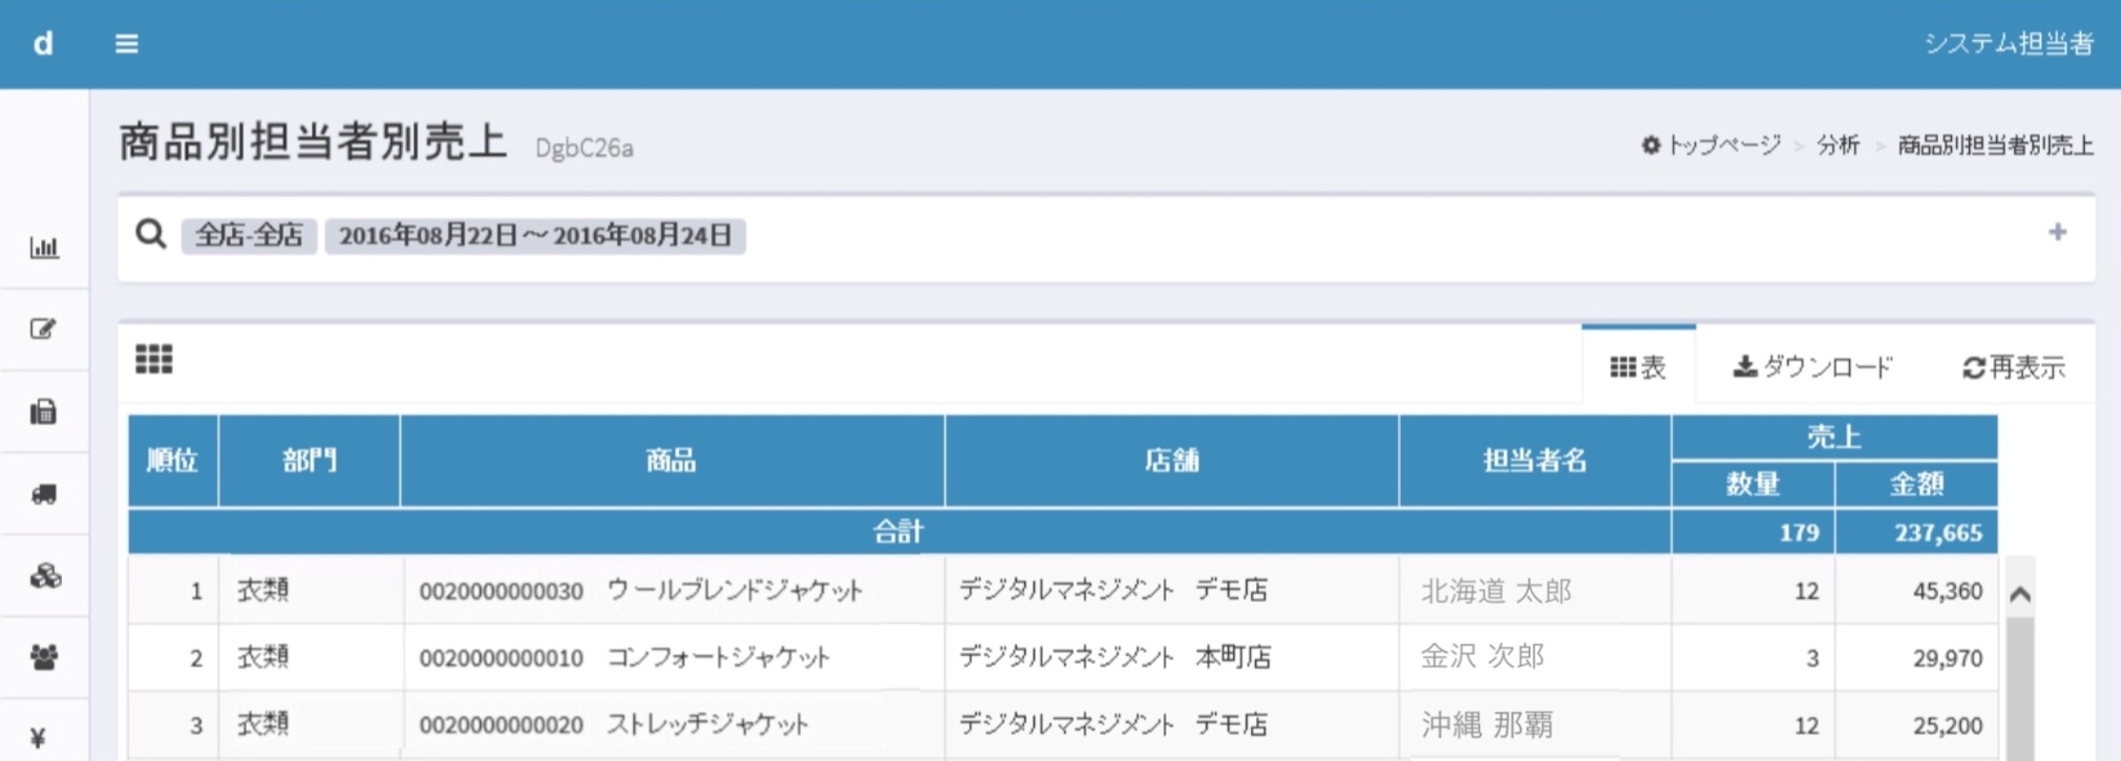Image resolution: width=2121 pixels, height=761 pixels.
Task: Go to トップページ breadcrumb link
Action: coord(1723,145)
